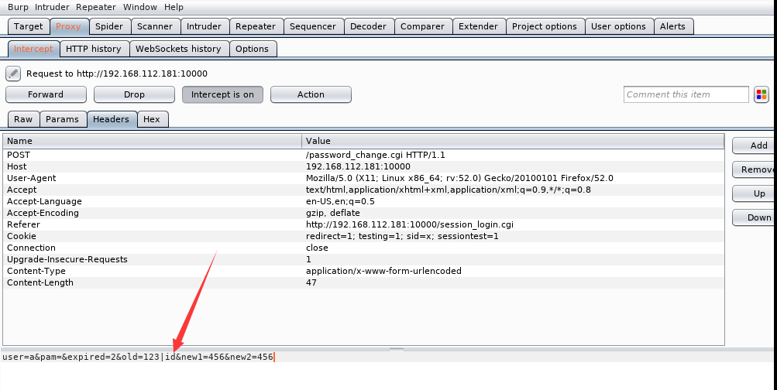Open the Scanner tab
Screen dimensions: 777x390
coord(155,26)
